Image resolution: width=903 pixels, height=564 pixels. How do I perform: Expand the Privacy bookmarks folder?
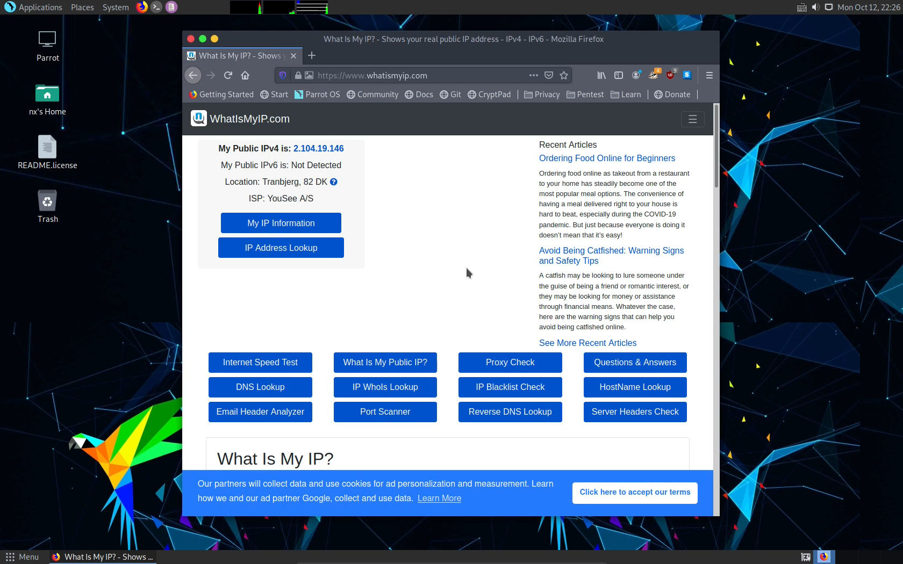pos(542,95)
